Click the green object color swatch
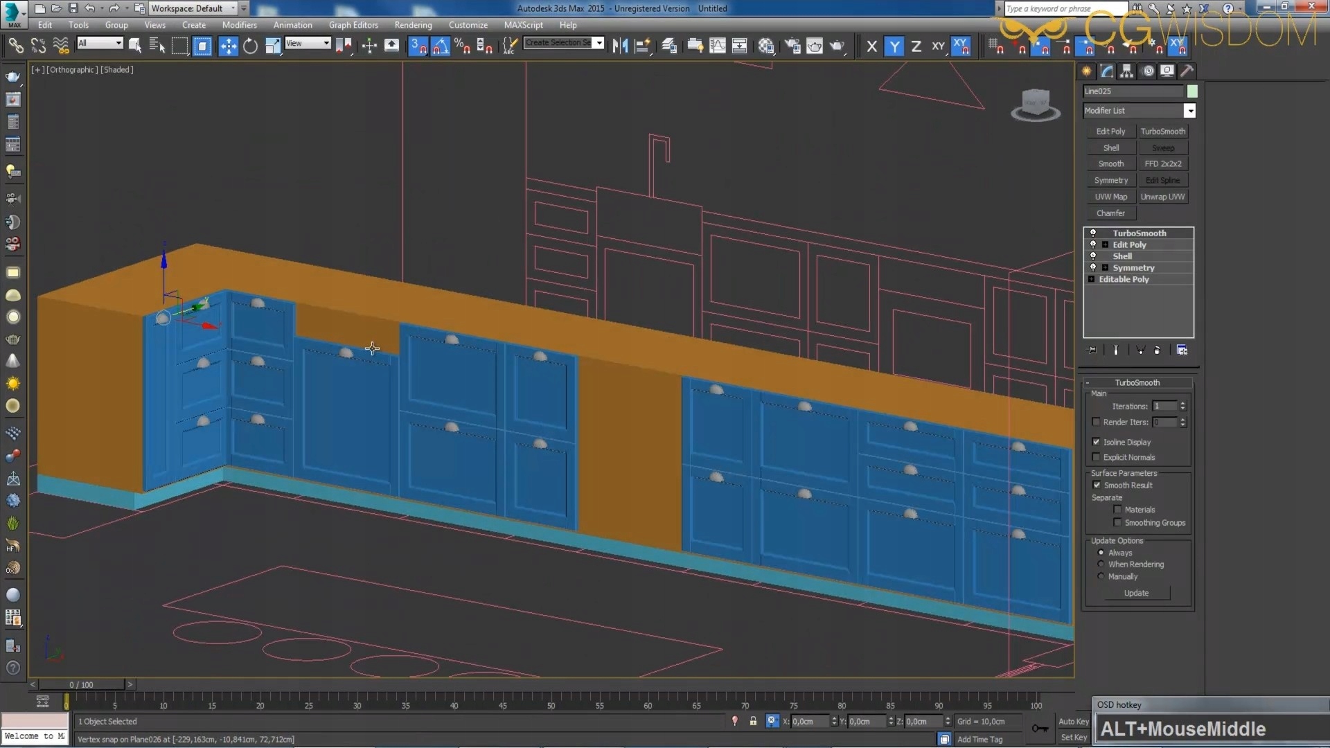1330x748 pixels. click(1192, 91)
